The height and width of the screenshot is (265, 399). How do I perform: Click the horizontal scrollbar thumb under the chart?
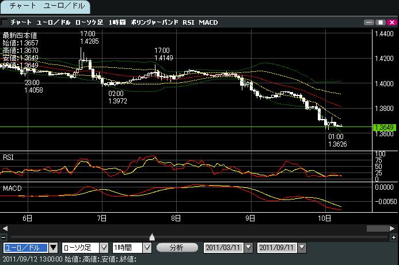click(x=377, y=228)
